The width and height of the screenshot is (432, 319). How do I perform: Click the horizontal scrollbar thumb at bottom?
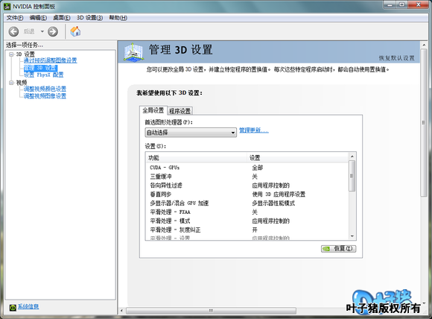tap(211, 311)
